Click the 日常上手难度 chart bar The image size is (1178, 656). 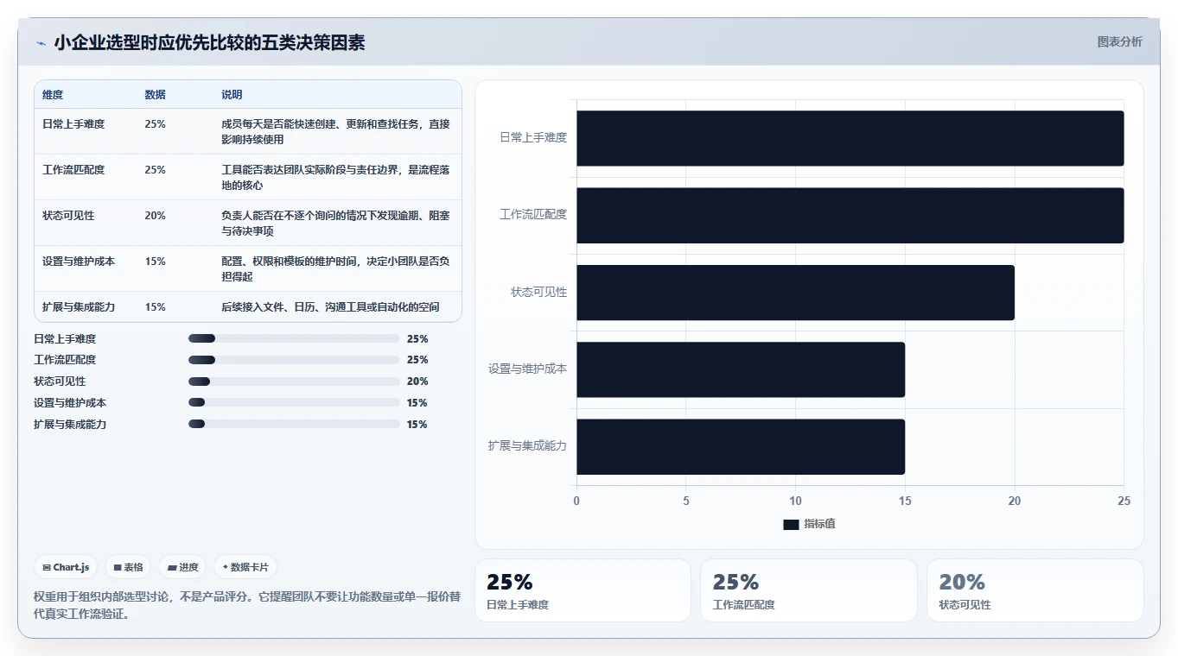[x=850, y=138]
